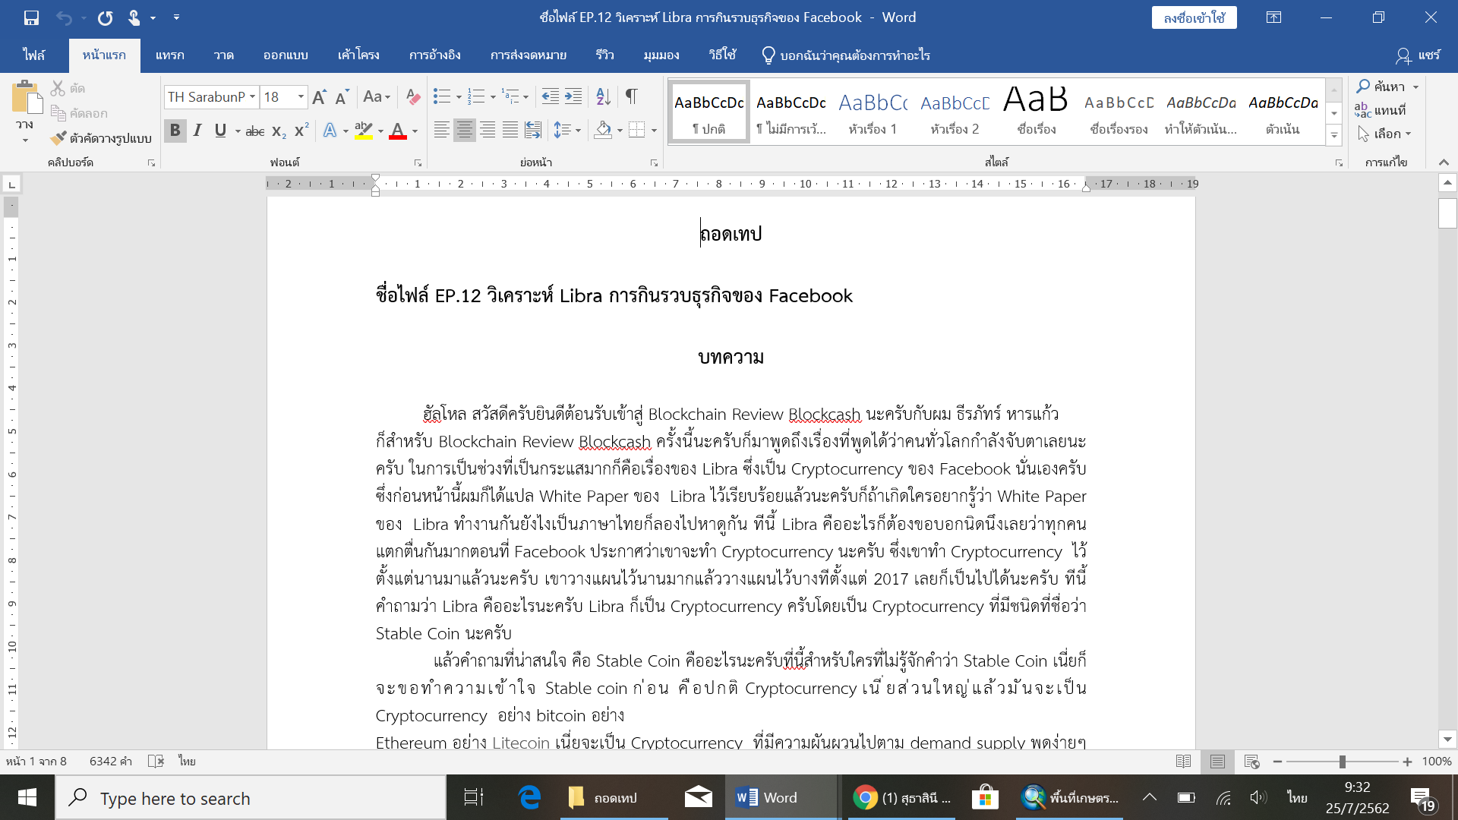Clear all formatting with the eraser icon
The image size is (1458, 820).
pyautogui.click(x=413, y=96)
